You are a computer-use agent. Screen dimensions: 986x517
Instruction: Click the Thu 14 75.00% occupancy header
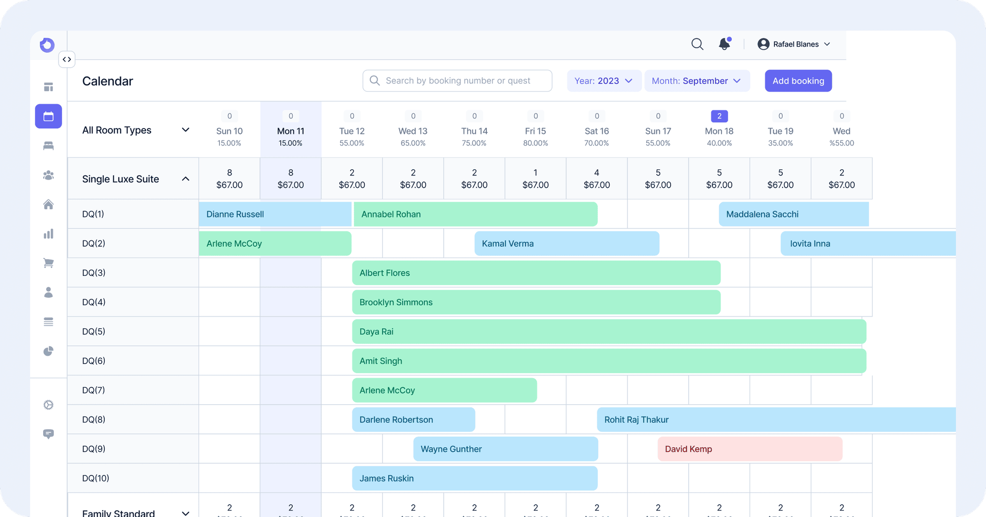point(474,130)
